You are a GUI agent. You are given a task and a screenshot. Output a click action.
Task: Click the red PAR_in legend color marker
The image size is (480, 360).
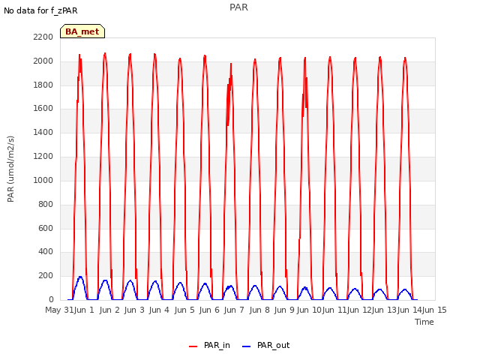click(193, 346)
